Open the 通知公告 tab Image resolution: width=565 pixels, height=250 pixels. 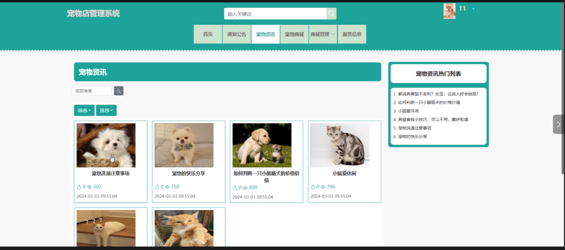coord(237,34)
